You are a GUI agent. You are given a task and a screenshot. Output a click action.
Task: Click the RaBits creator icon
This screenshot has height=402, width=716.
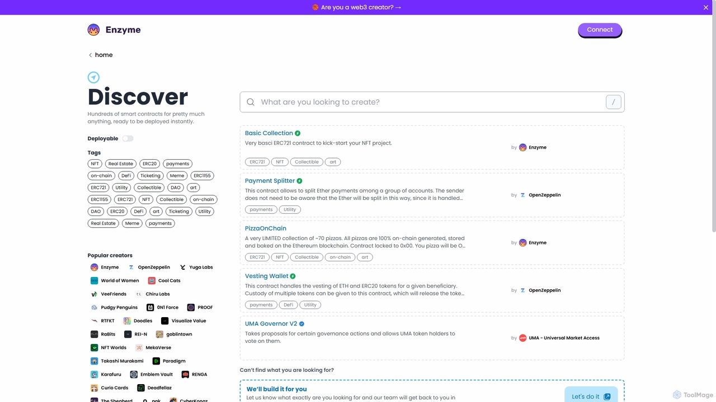95,334
